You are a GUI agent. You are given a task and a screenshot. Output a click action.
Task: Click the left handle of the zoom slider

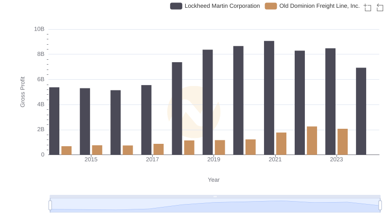[x=50, y=206]
